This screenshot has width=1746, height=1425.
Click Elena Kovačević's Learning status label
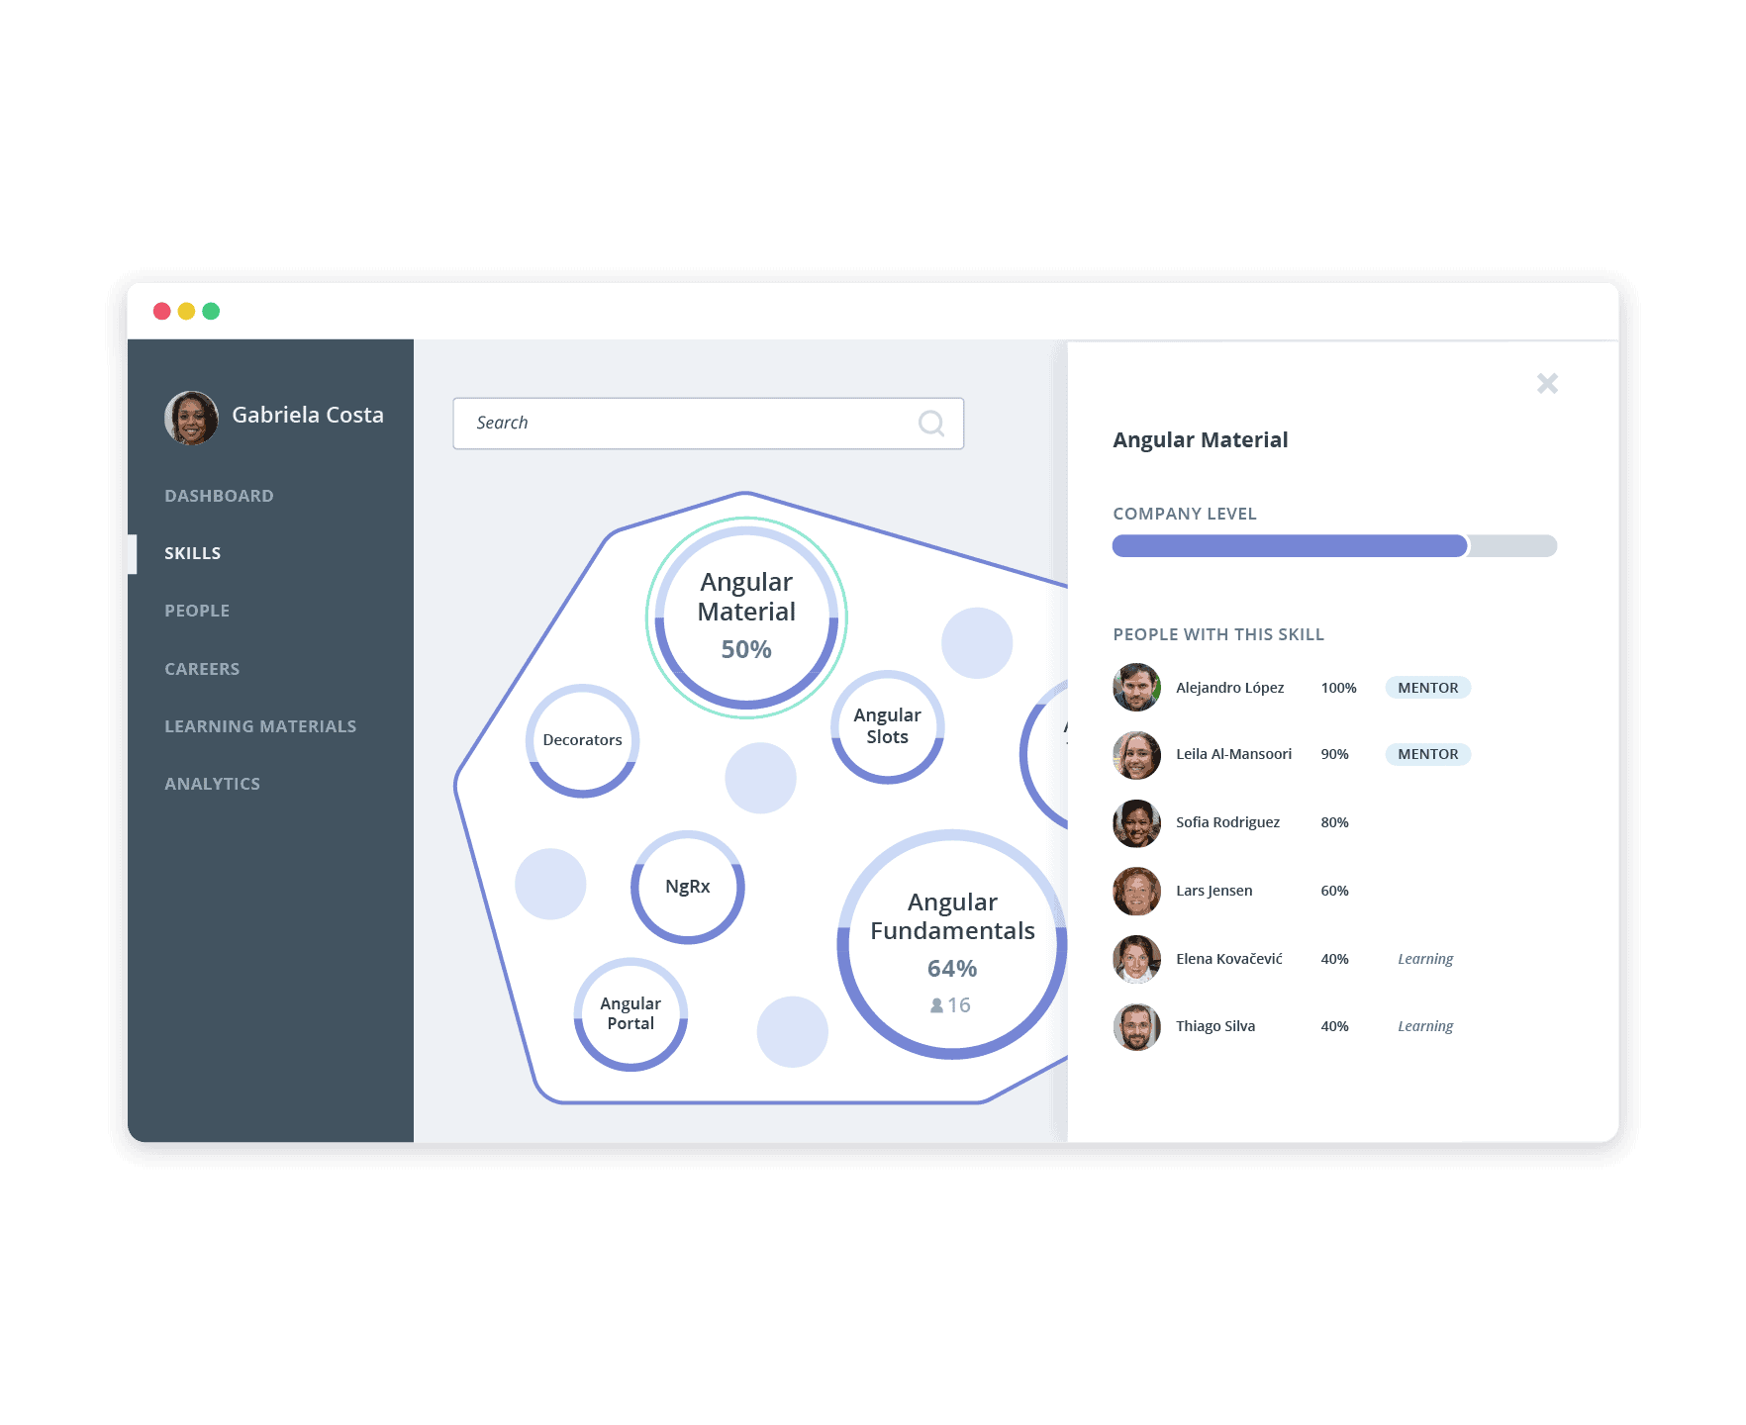tap(1424, 959)
